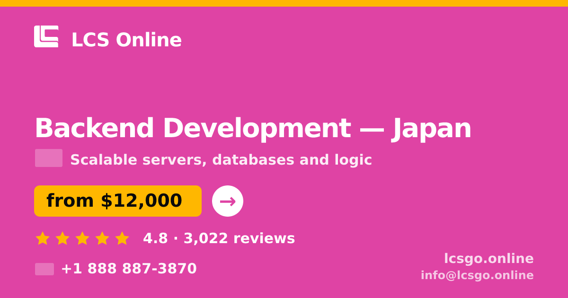568x298 pixels.
Task: Open the lcsgo.online website link
Action: coord(489,258)
